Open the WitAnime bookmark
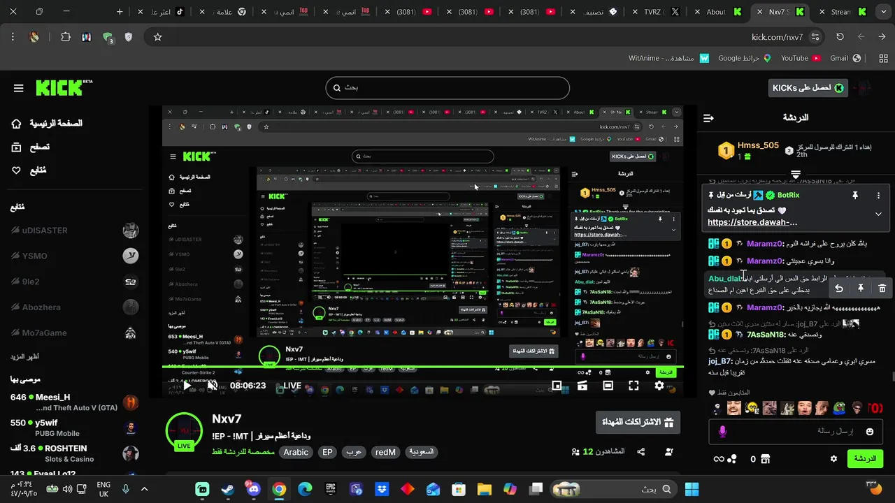This screenshot has height=503, width=895. click(668, 58)
